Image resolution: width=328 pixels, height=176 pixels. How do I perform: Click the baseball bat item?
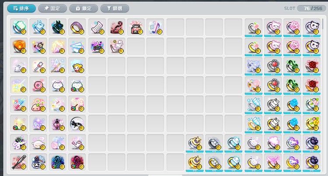tap(19, 162)
